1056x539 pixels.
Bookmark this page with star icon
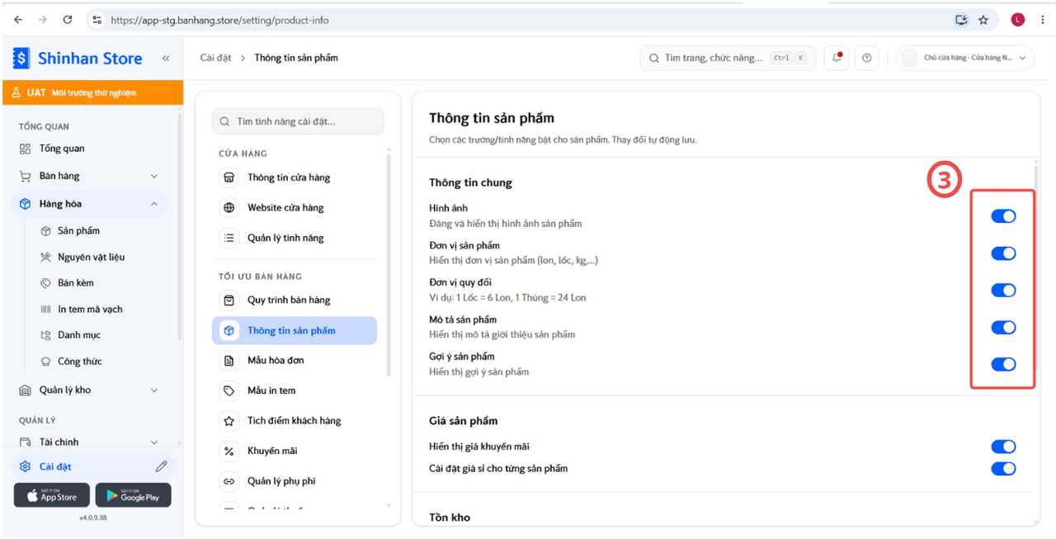pyautogui.click(x=983, y=20)
